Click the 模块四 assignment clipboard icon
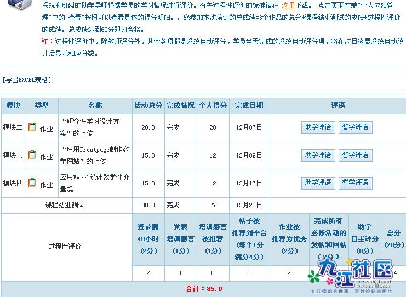 [32, 183]
